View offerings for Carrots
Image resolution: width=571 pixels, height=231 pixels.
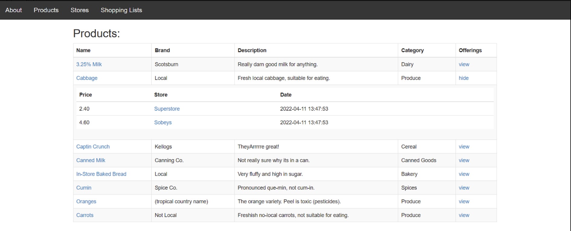pyautogui.click(x=464, y=215)
